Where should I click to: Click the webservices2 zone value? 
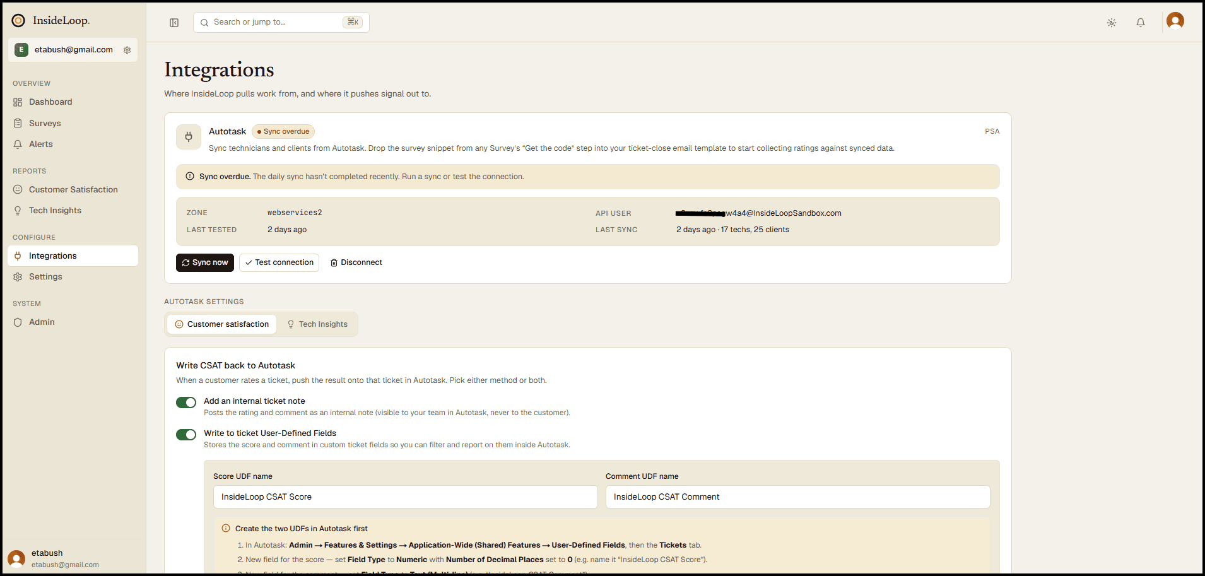pyautogui.click(x=295, y=213)
